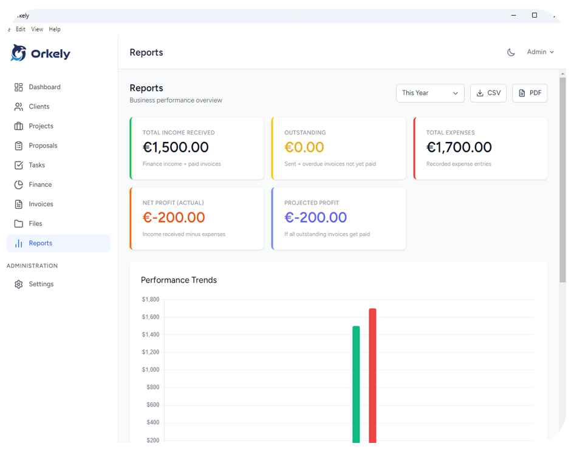Navigate to Projects label
The image size is (574, 455).
click(x=41, y=126)
